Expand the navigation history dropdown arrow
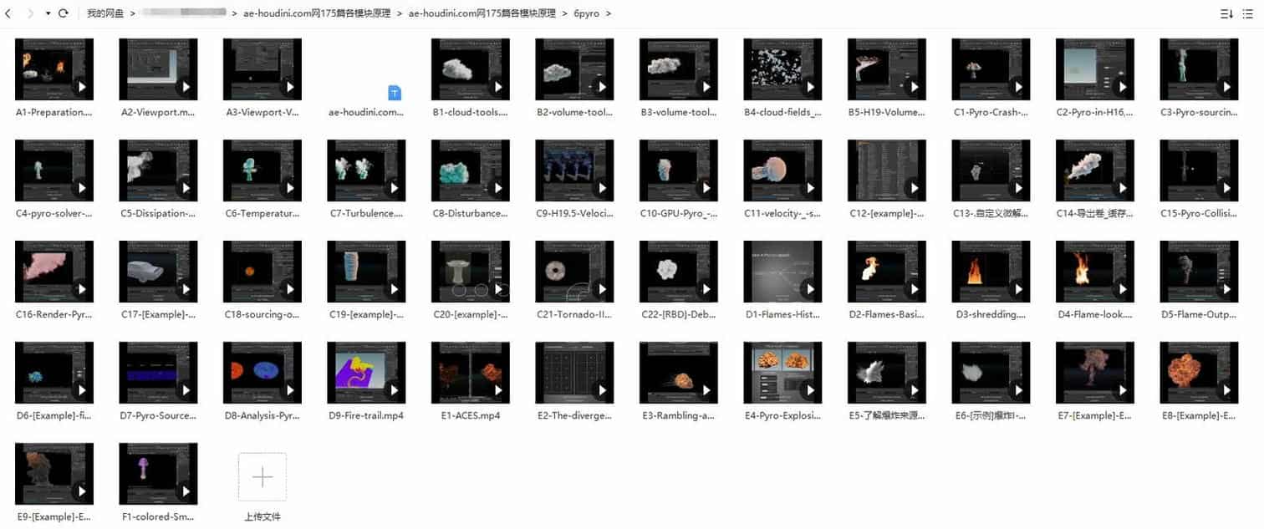 (48, 14)
